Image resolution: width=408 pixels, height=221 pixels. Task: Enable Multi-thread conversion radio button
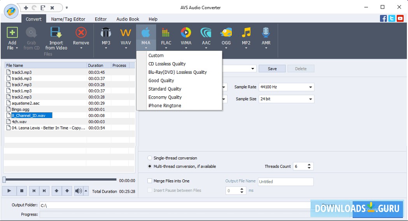[150, 166]
